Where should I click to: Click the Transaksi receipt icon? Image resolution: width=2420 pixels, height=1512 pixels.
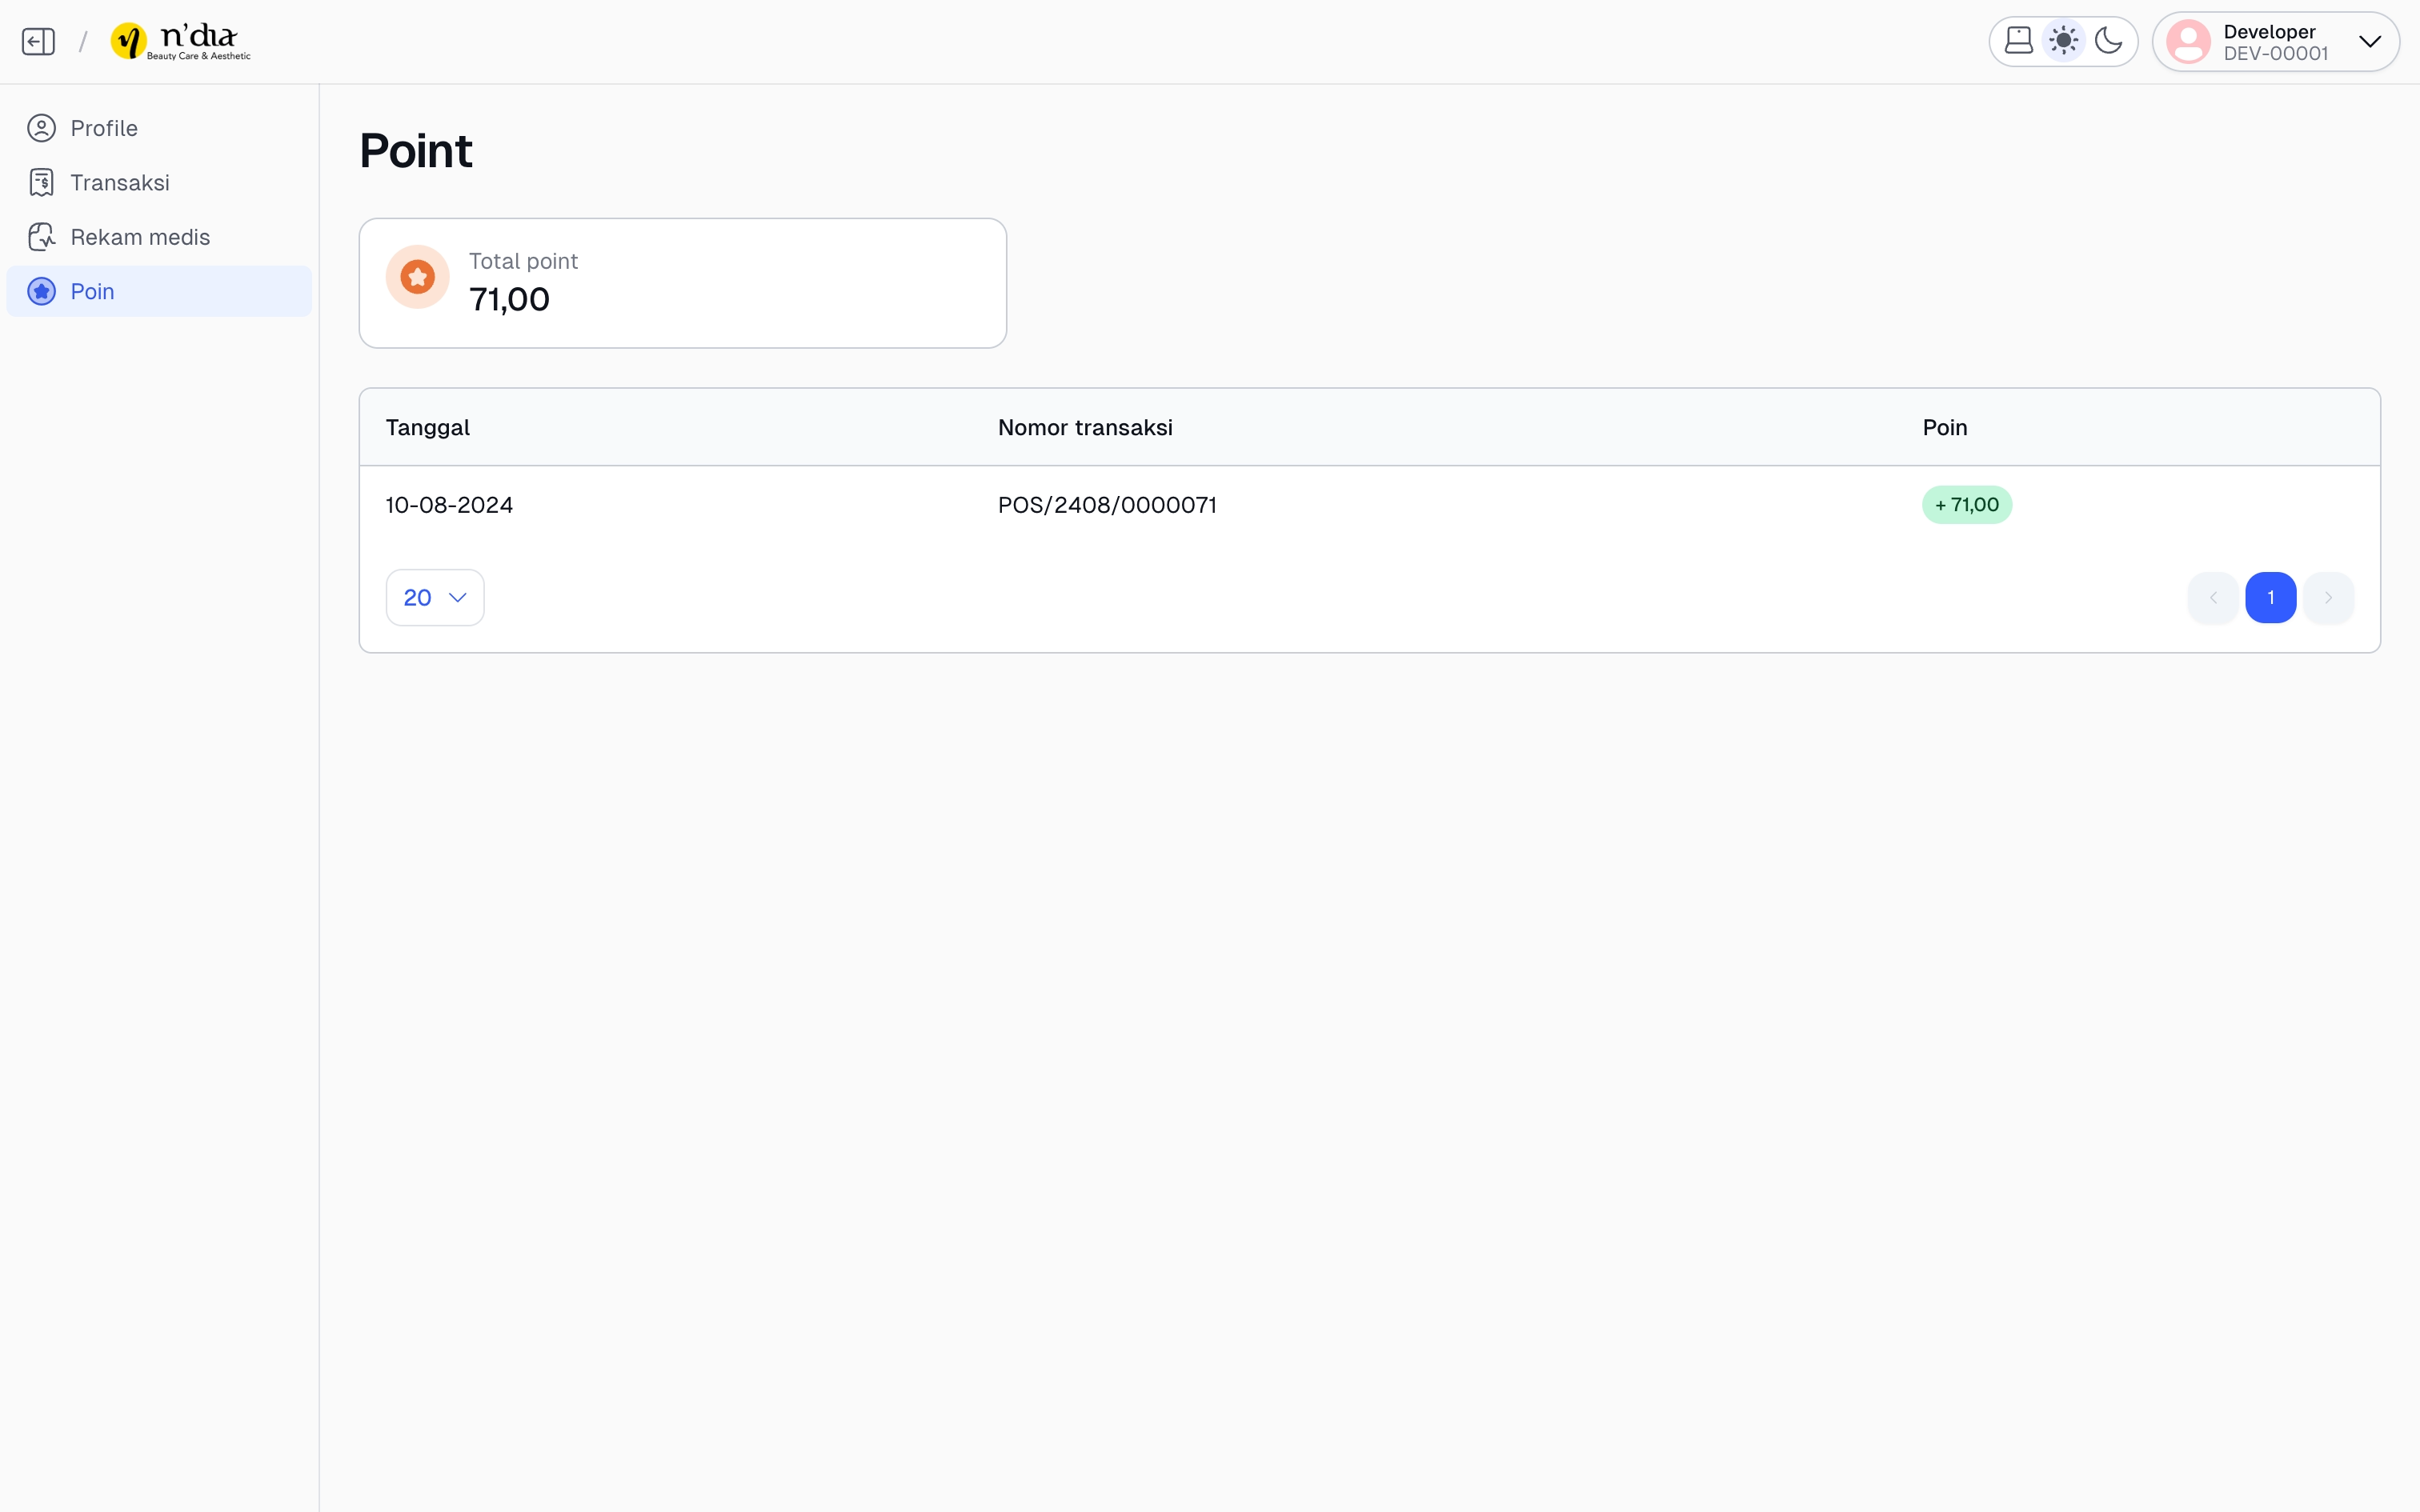(x=41, y=182)
